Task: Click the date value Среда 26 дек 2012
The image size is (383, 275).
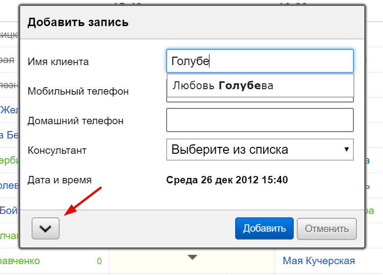Action: (227, 180)
